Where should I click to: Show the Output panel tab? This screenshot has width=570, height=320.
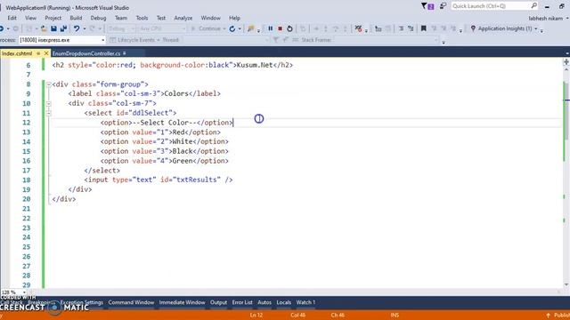218,302
